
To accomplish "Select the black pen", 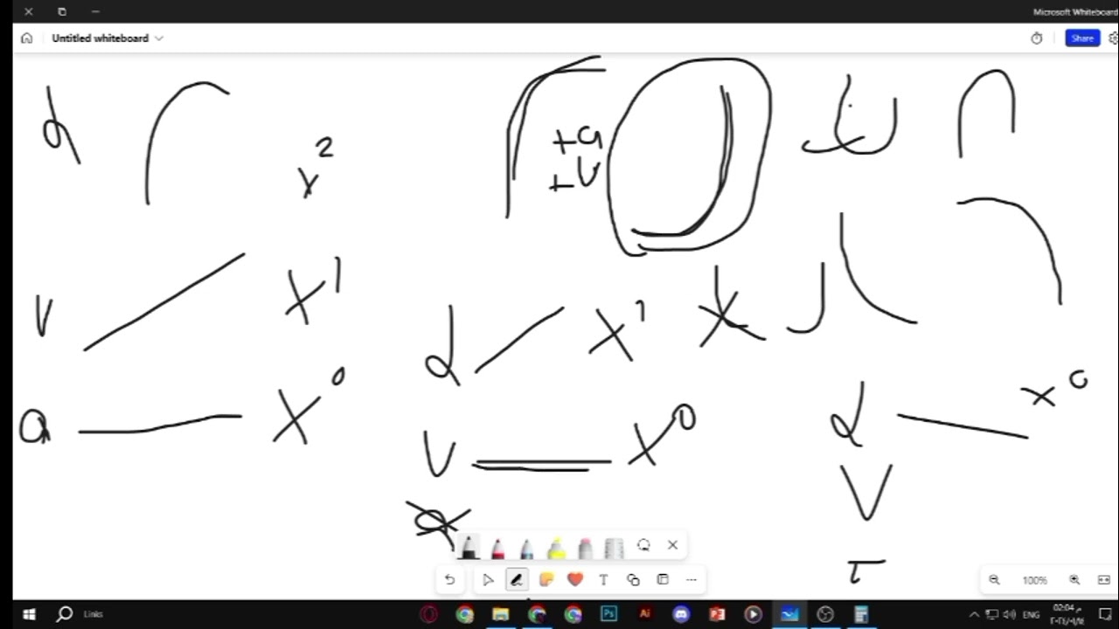I will (x=469, y=547).
